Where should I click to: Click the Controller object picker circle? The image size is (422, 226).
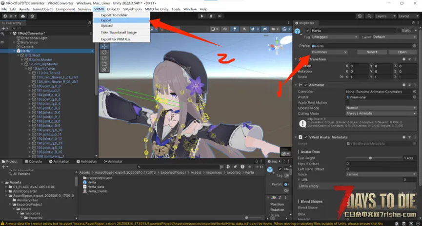click(415, 92)
